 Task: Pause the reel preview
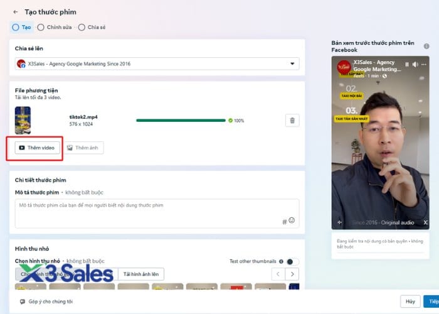coord(407,65)
